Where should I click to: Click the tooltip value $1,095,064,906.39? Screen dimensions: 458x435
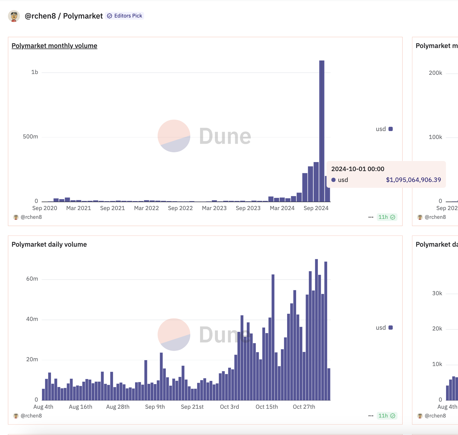413,180
